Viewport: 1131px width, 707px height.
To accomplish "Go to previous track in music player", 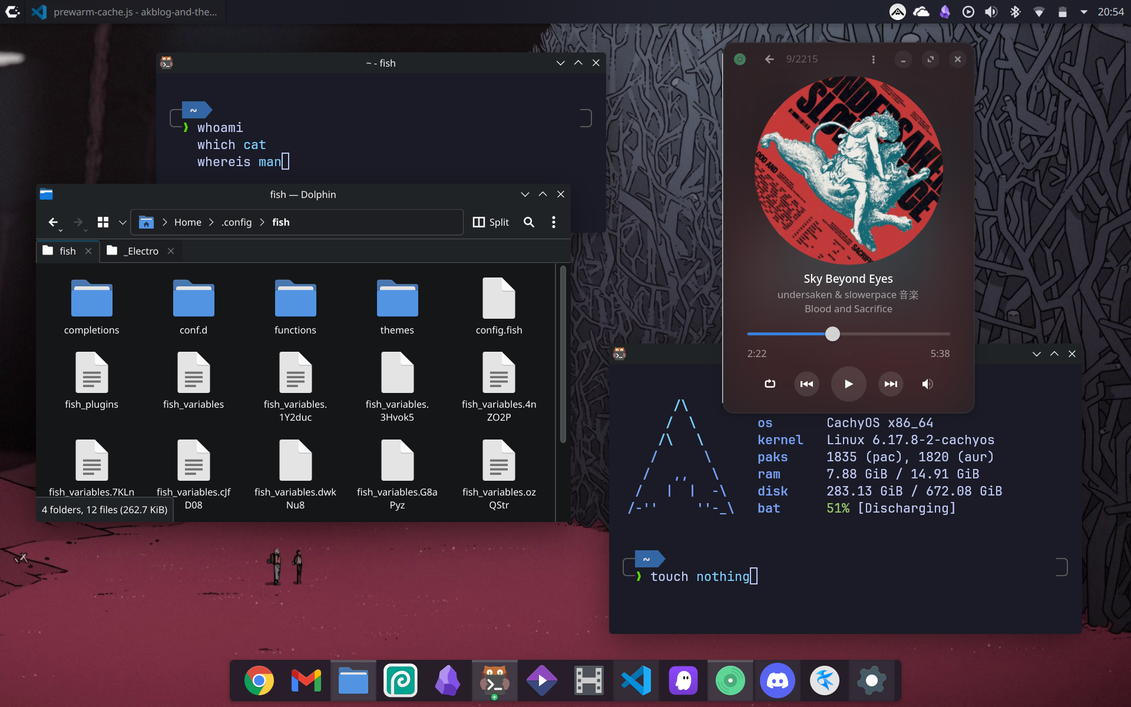I will 806,384.
